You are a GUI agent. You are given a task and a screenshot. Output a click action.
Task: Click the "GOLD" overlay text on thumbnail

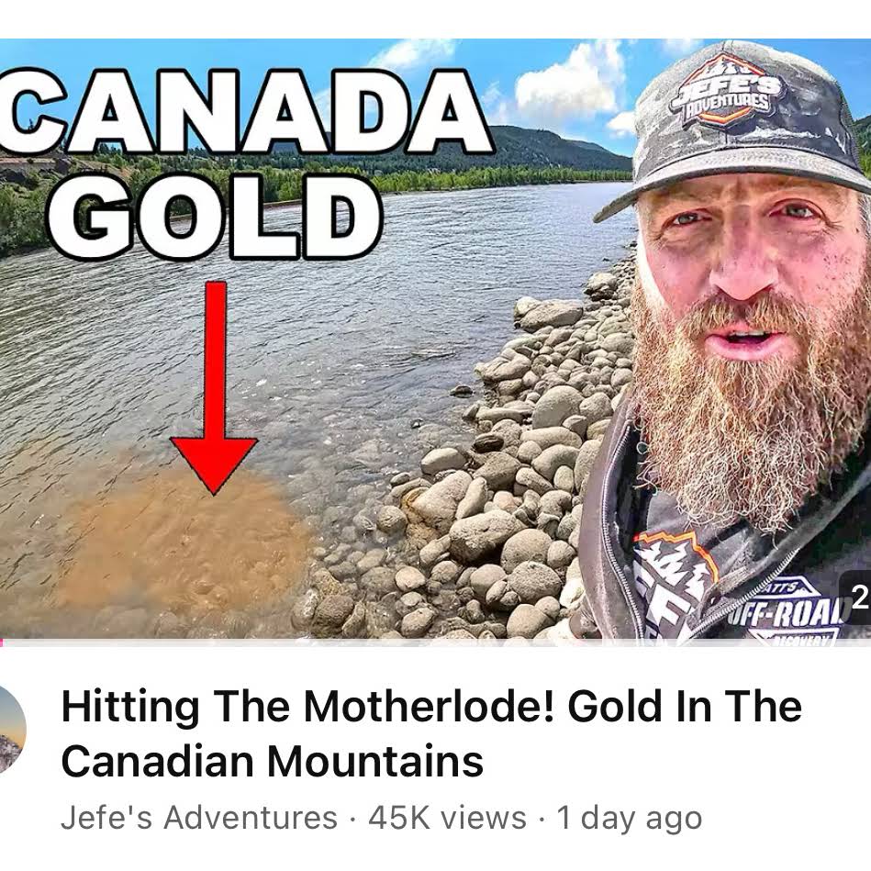[217, 218]
